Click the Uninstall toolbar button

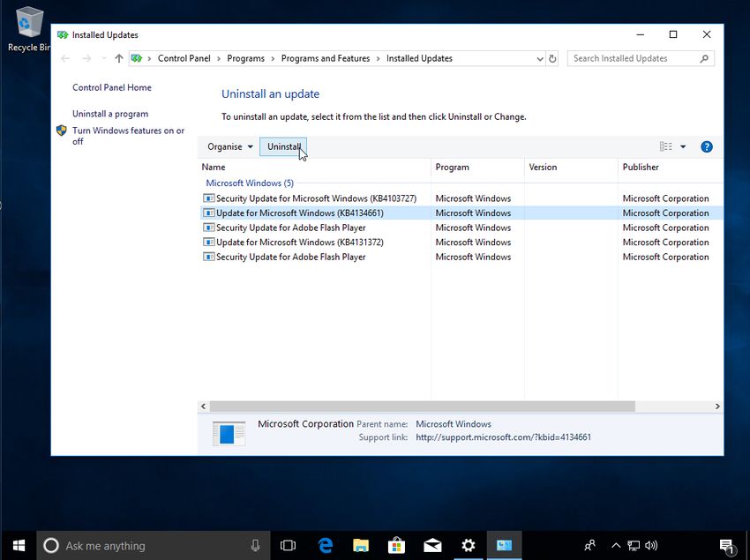click(283, 146)
